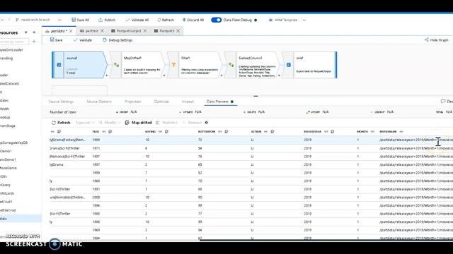Screen dimensions: 453x254
Task: Click Validate in data flow toolbar
Action: pyautogui.click(x=83, y=40)
